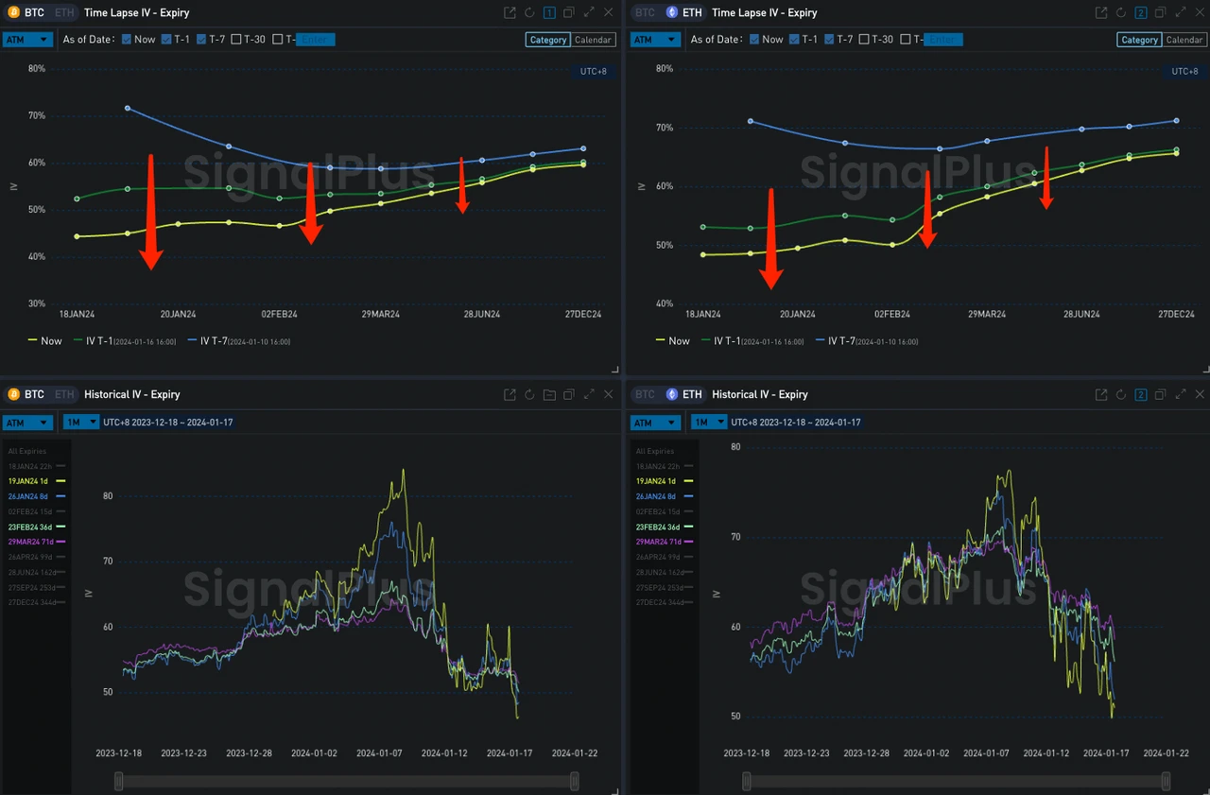The image size is (1210, 795).
Task: Toggle the 02FEB24 15d expiry in BTC Historical IV
Action: tap(36, 511)
